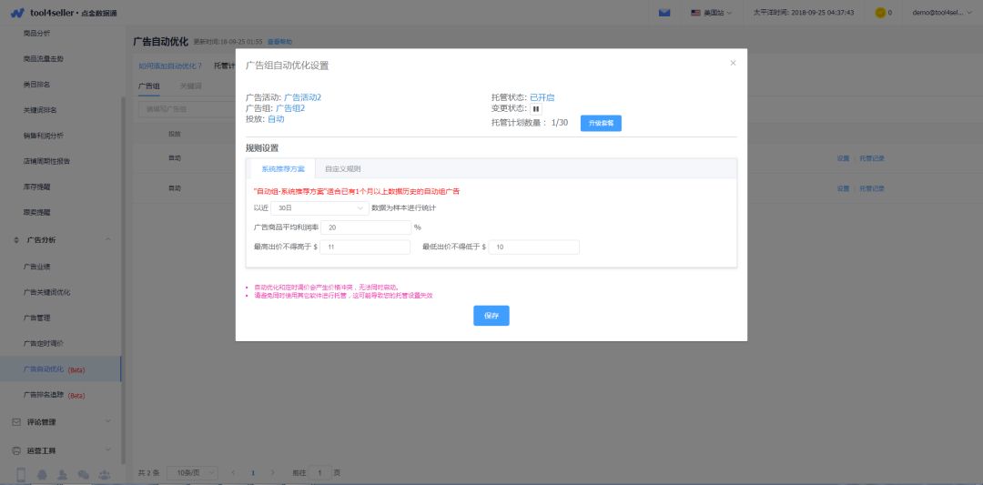This screenshot has width=983, height=485.
Task: Click the QQ penguin icon at sidebar bottom
Action: click(x=42, y=474)
